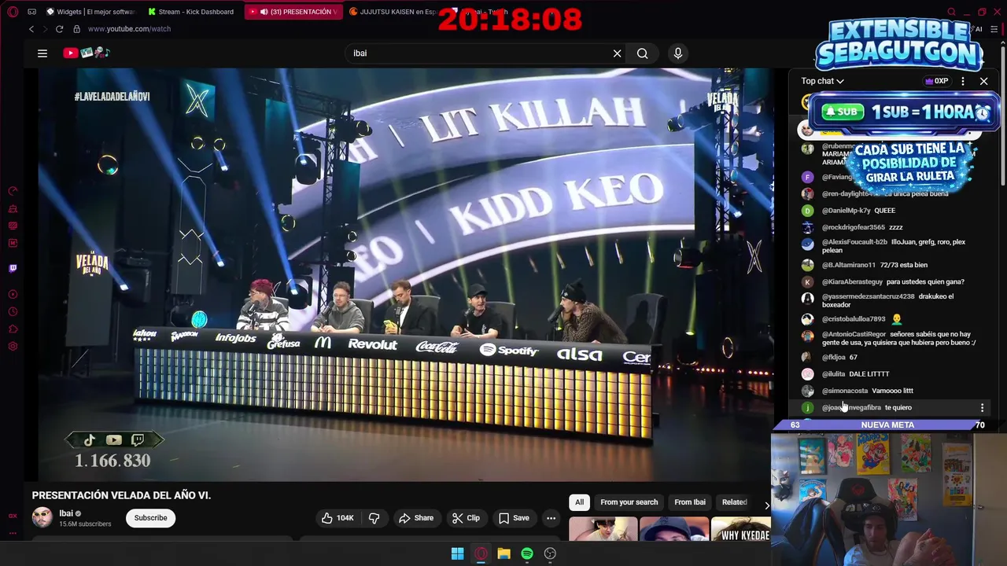Viewport: 1007px width, 566px height.
Task: Open Spotify from the taskbar
Action: (x=527, y=553)
